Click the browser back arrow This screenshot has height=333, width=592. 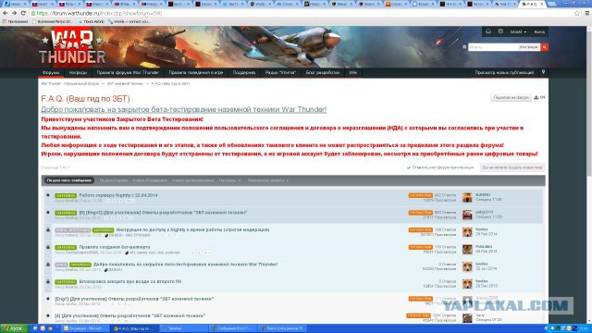pyautogui.click(x=6, y=13)
